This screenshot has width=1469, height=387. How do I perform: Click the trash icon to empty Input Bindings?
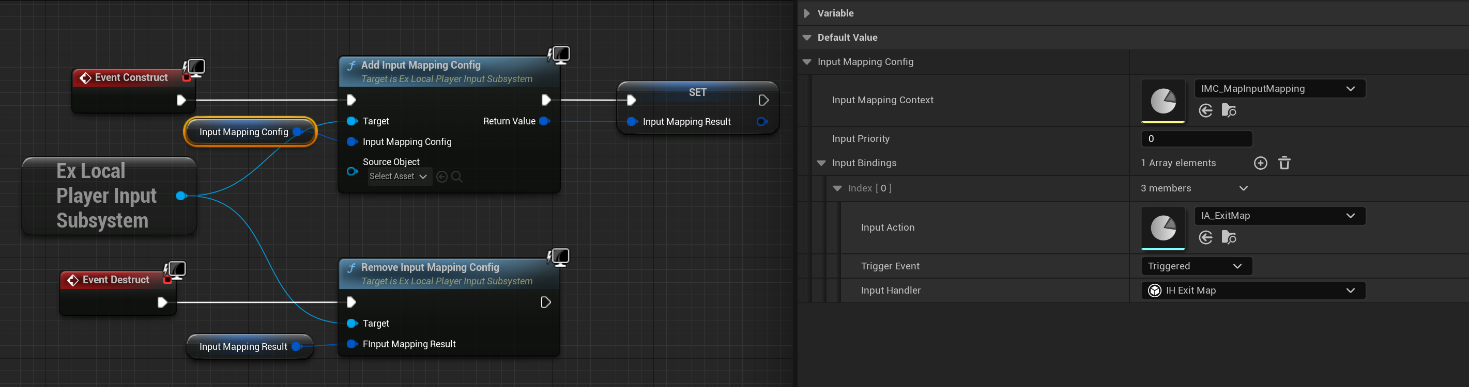point(1284,164)
